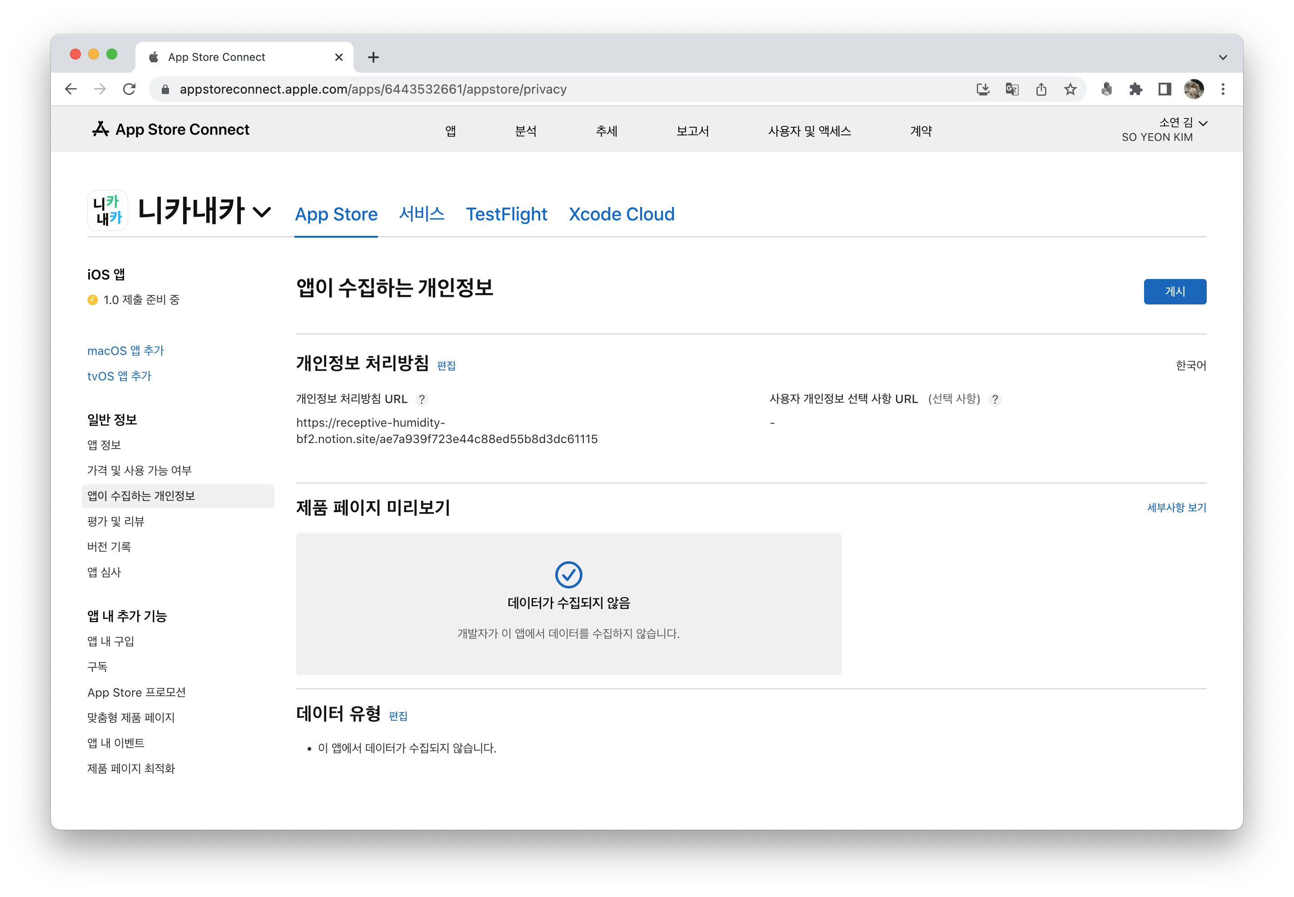Edit 개인정보 처리방침 via 편집 link
Viewport: 1294px width, 897px height.
coord(446,366)
